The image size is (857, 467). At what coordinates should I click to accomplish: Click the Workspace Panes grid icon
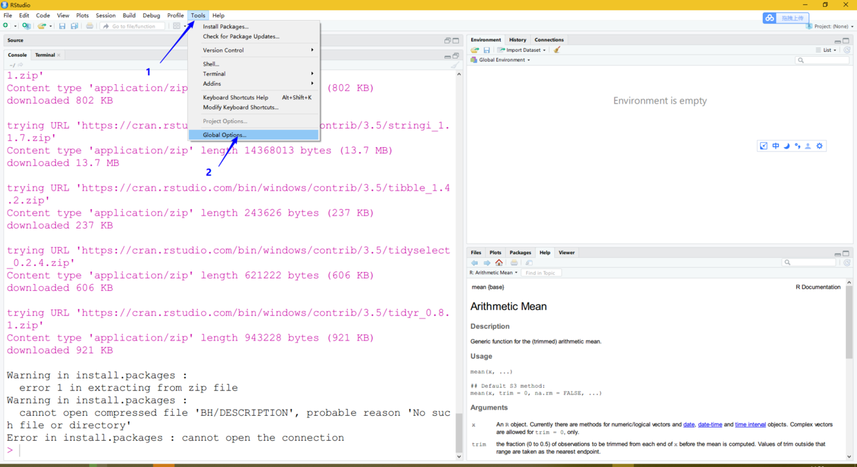coord(177,26)
